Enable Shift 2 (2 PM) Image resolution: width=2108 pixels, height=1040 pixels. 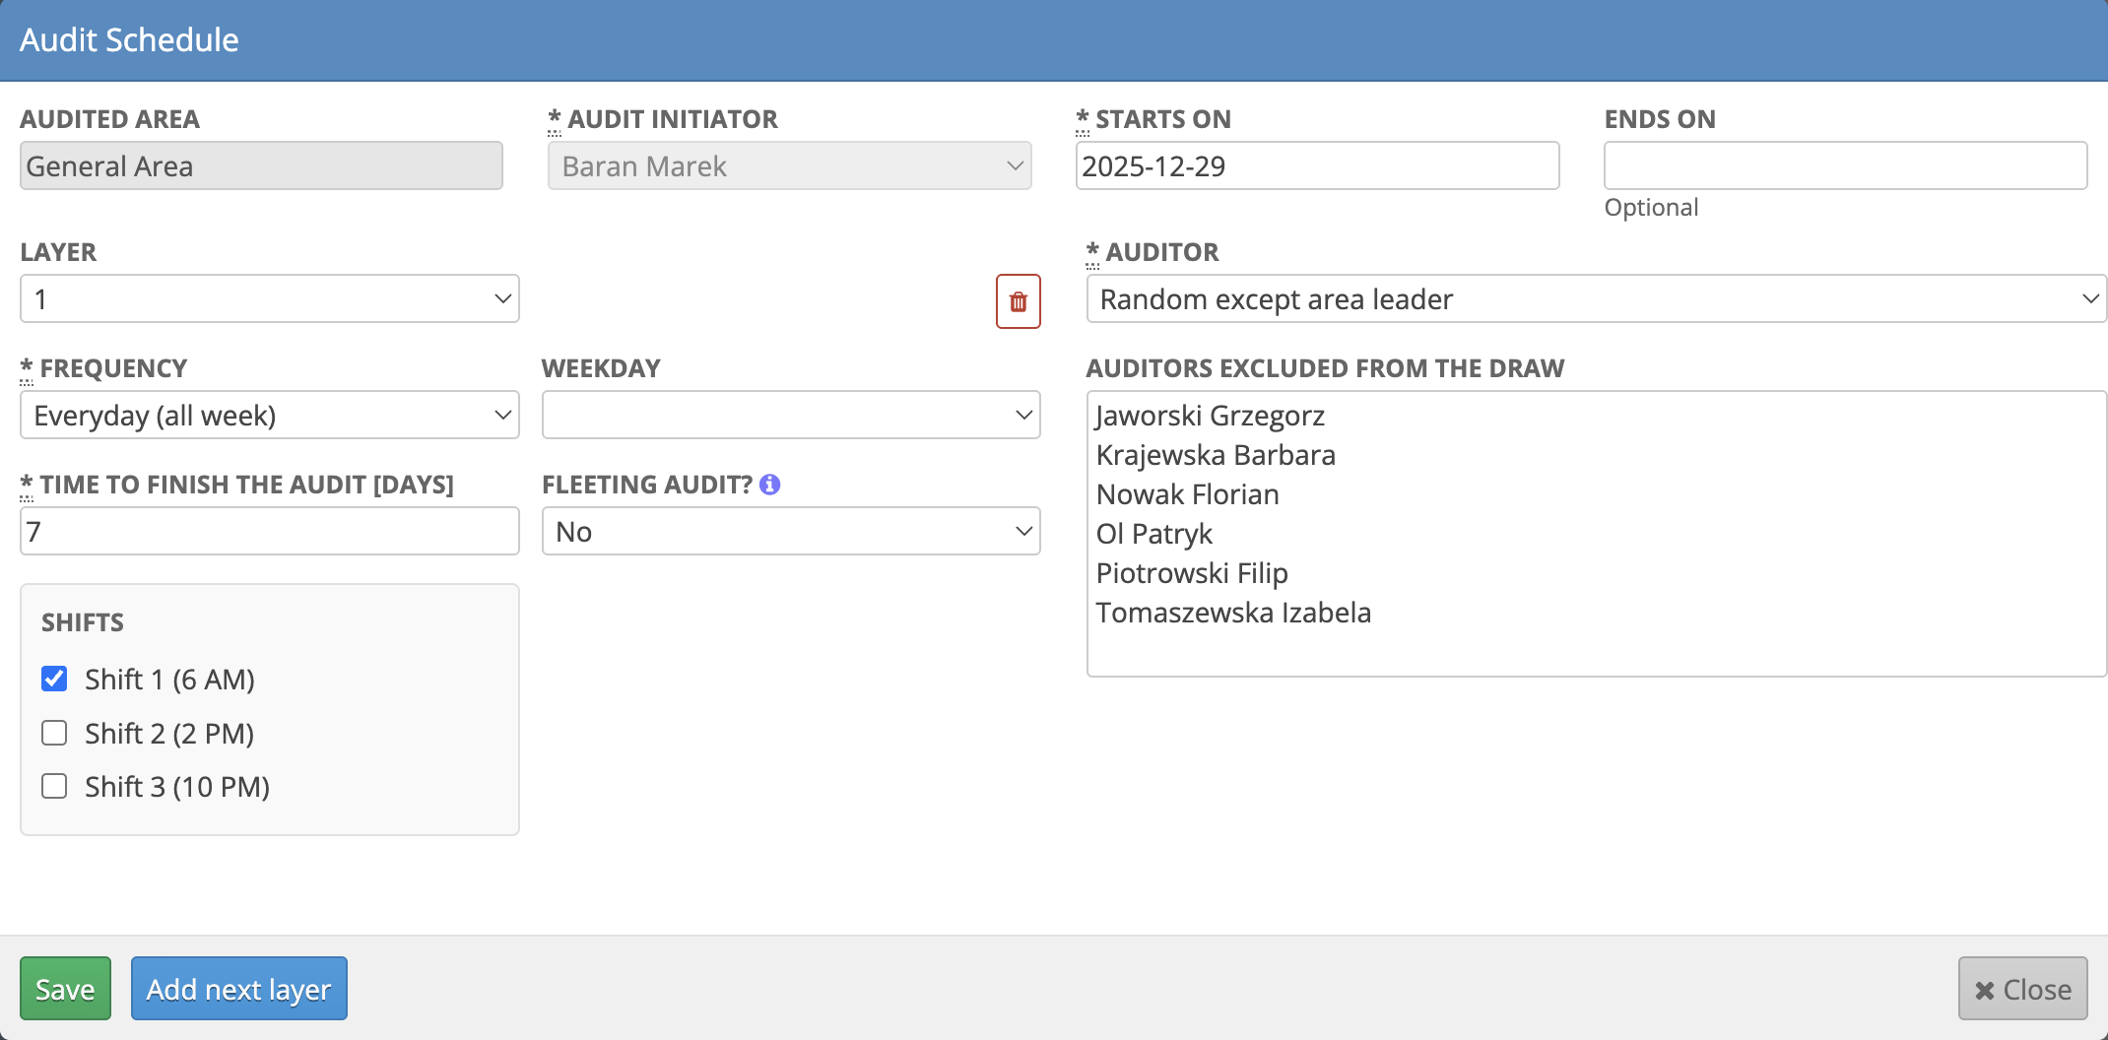tap(54, 733)
